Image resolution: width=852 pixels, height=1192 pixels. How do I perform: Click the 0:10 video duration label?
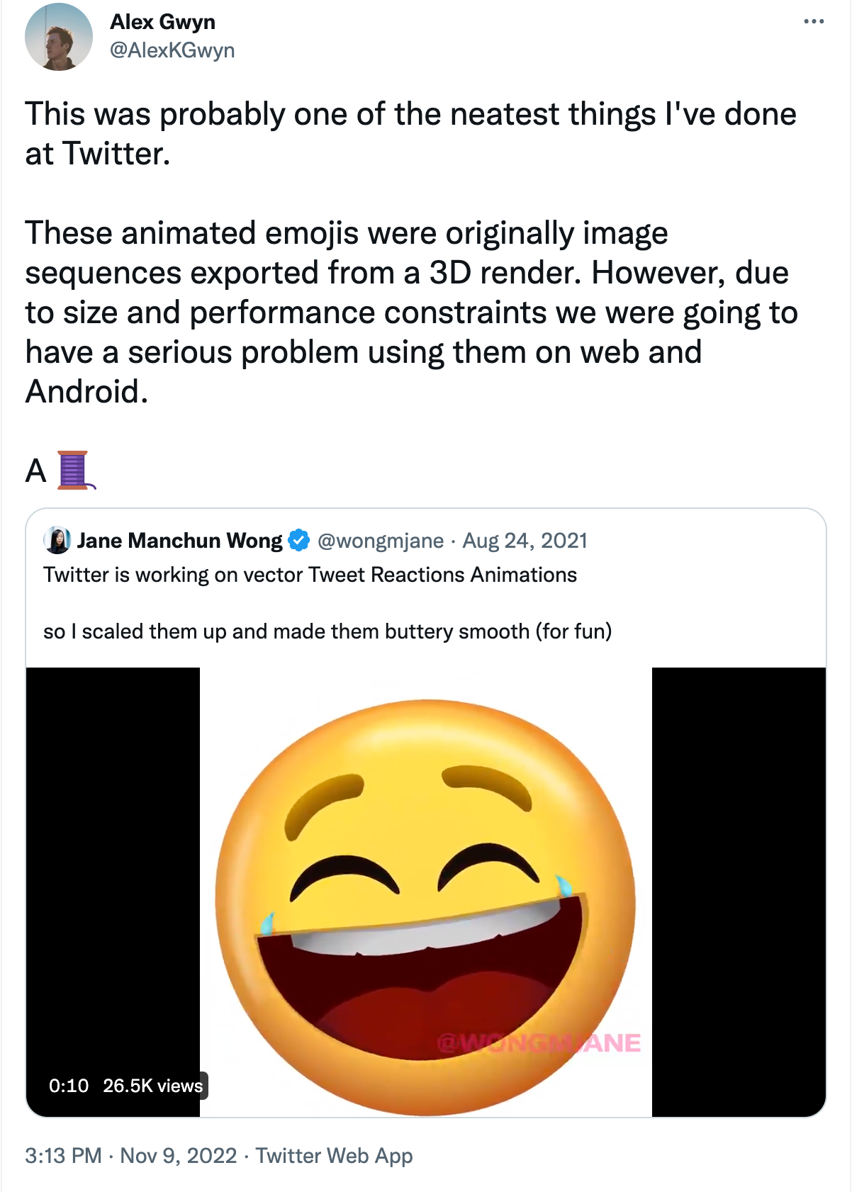[69, 1086]
